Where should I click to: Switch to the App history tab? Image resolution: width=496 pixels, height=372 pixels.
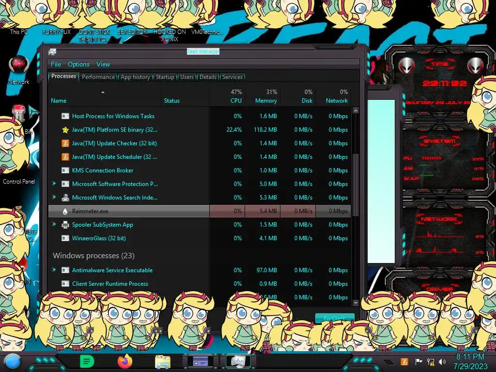point(136,77)
